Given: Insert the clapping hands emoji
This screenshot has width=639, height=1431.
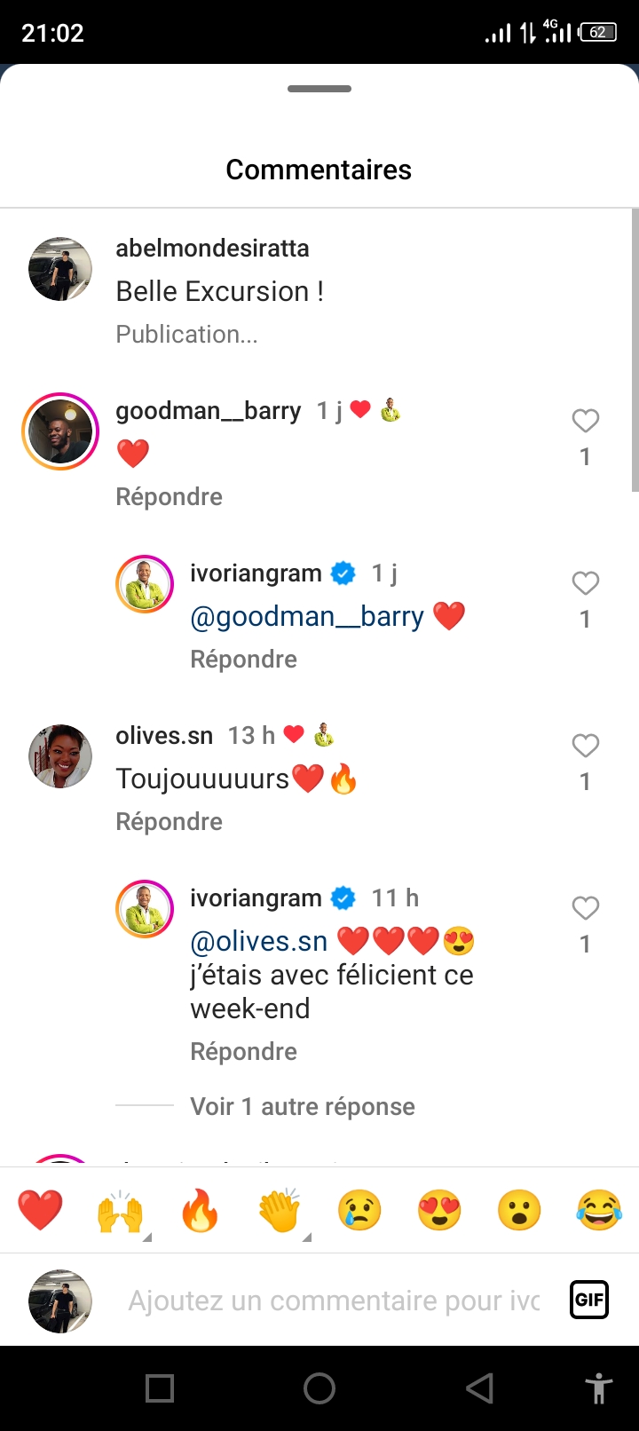Looking at the screenshot, I should (x=280, y=1210).
